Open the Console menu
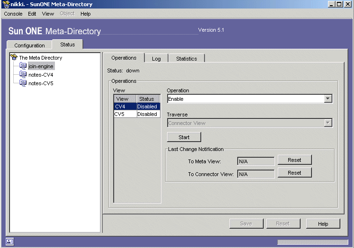The height and width of the screenshot is (248, 354). pyautogui.click(x=13, y=14)
